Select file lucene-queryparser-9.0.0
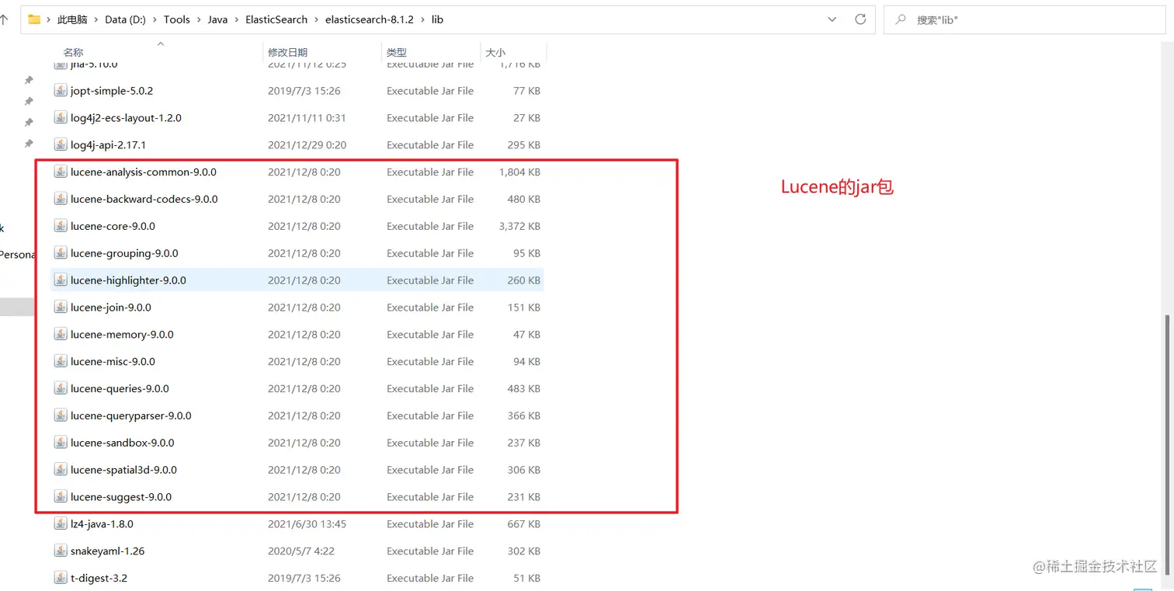Screen dimensions: 1174x591 tap(130, 415)
